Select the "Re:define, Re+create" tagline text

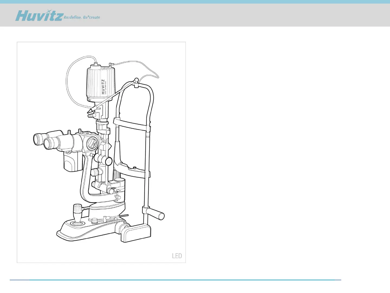(82, 17)
